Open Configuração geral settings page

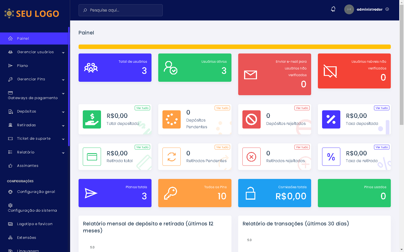36,192
